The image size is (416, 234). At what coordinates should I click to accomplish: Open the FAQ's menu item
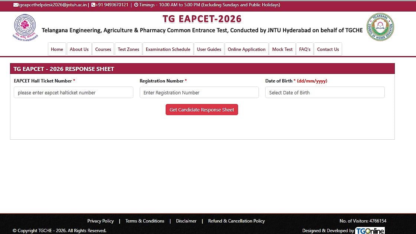(305, 49)
